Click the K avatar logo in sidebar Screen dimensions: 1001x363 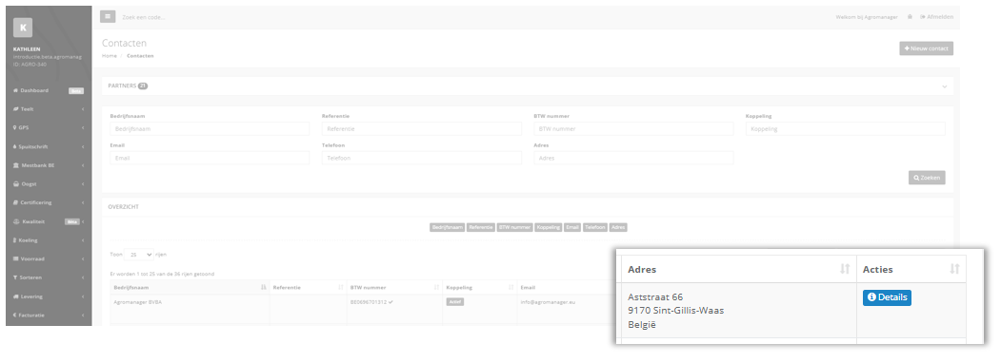(22, 28)
